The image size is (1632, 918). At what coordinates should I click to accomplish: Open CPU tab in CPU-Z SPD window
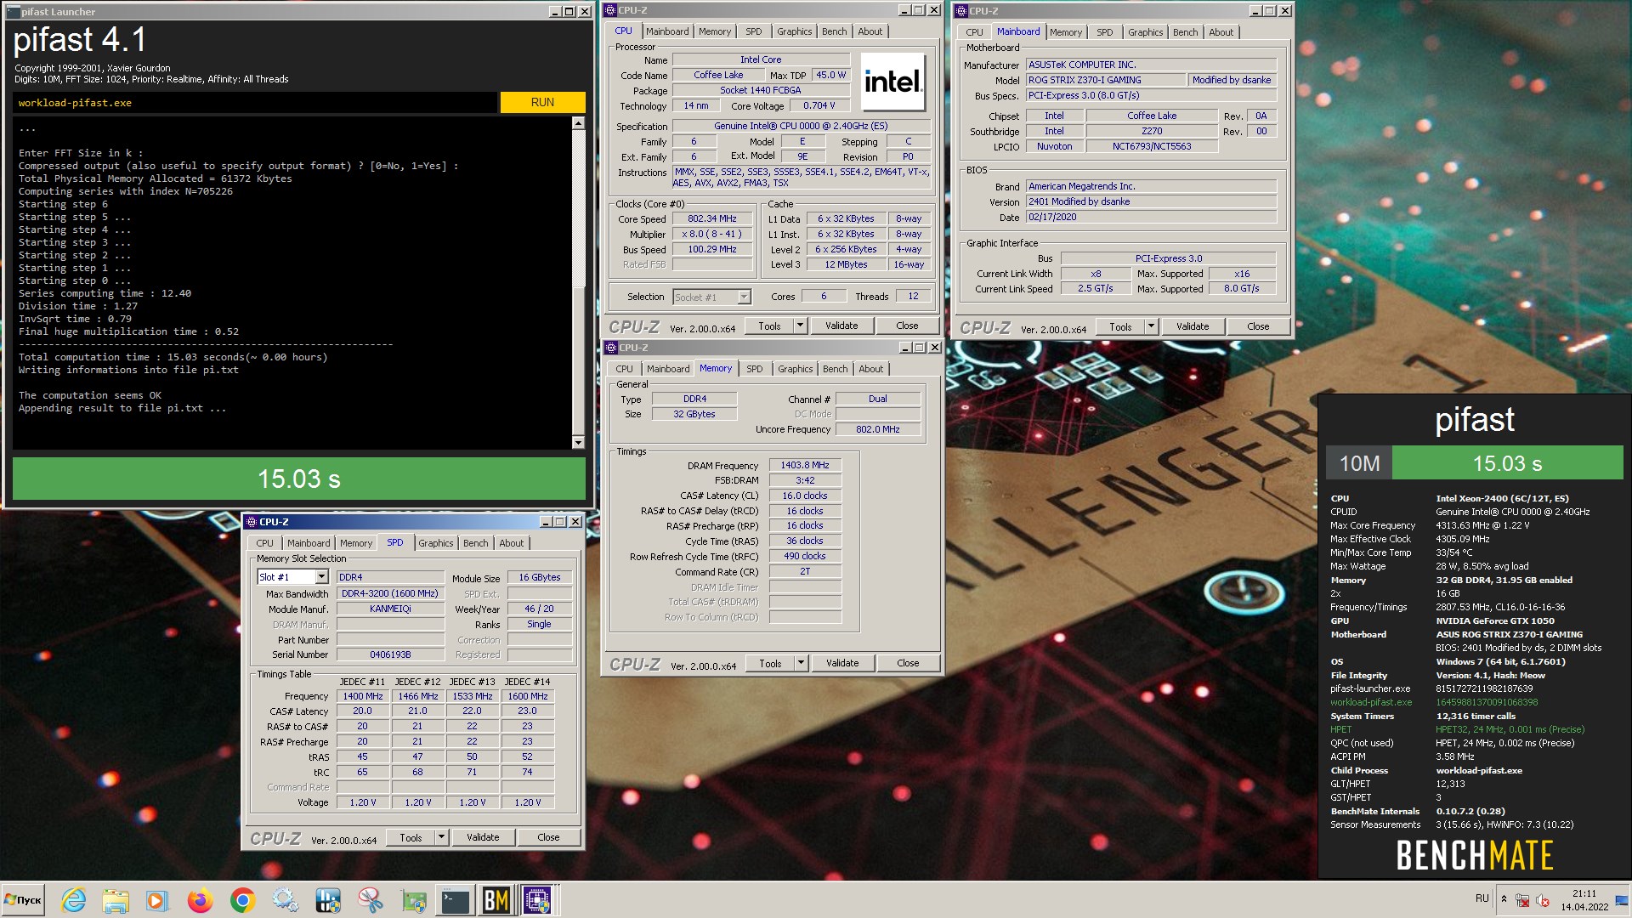(x=265, y=543)
